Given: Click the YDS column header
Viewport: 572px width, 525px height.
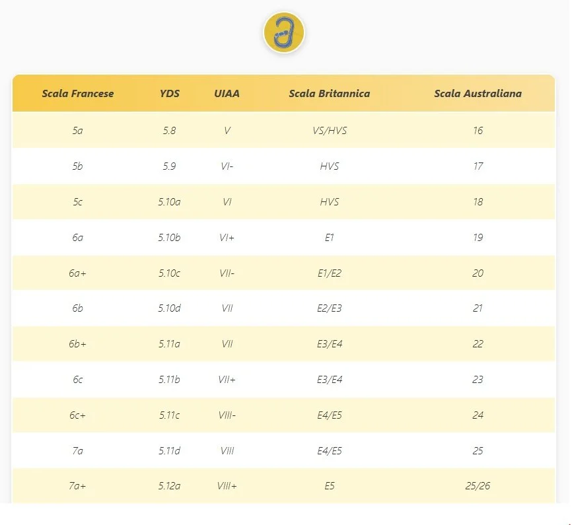Looking at the screenshot, I should pyautogui.click(x=170, y=94).
